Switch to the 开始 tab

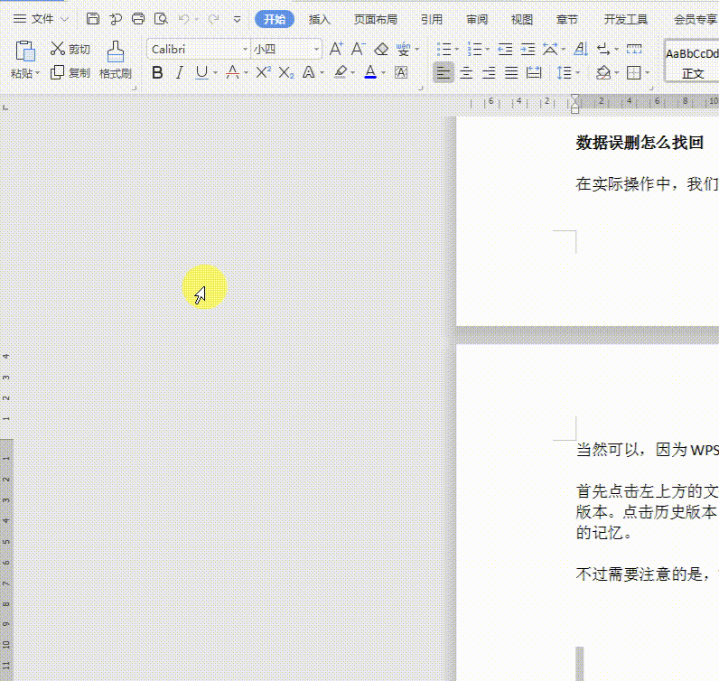275,19
